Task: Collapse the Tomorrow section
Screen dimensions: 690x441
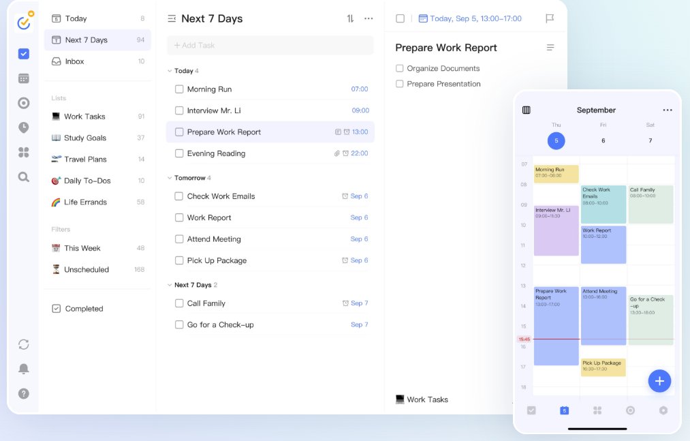Action: tap(170, 178)
